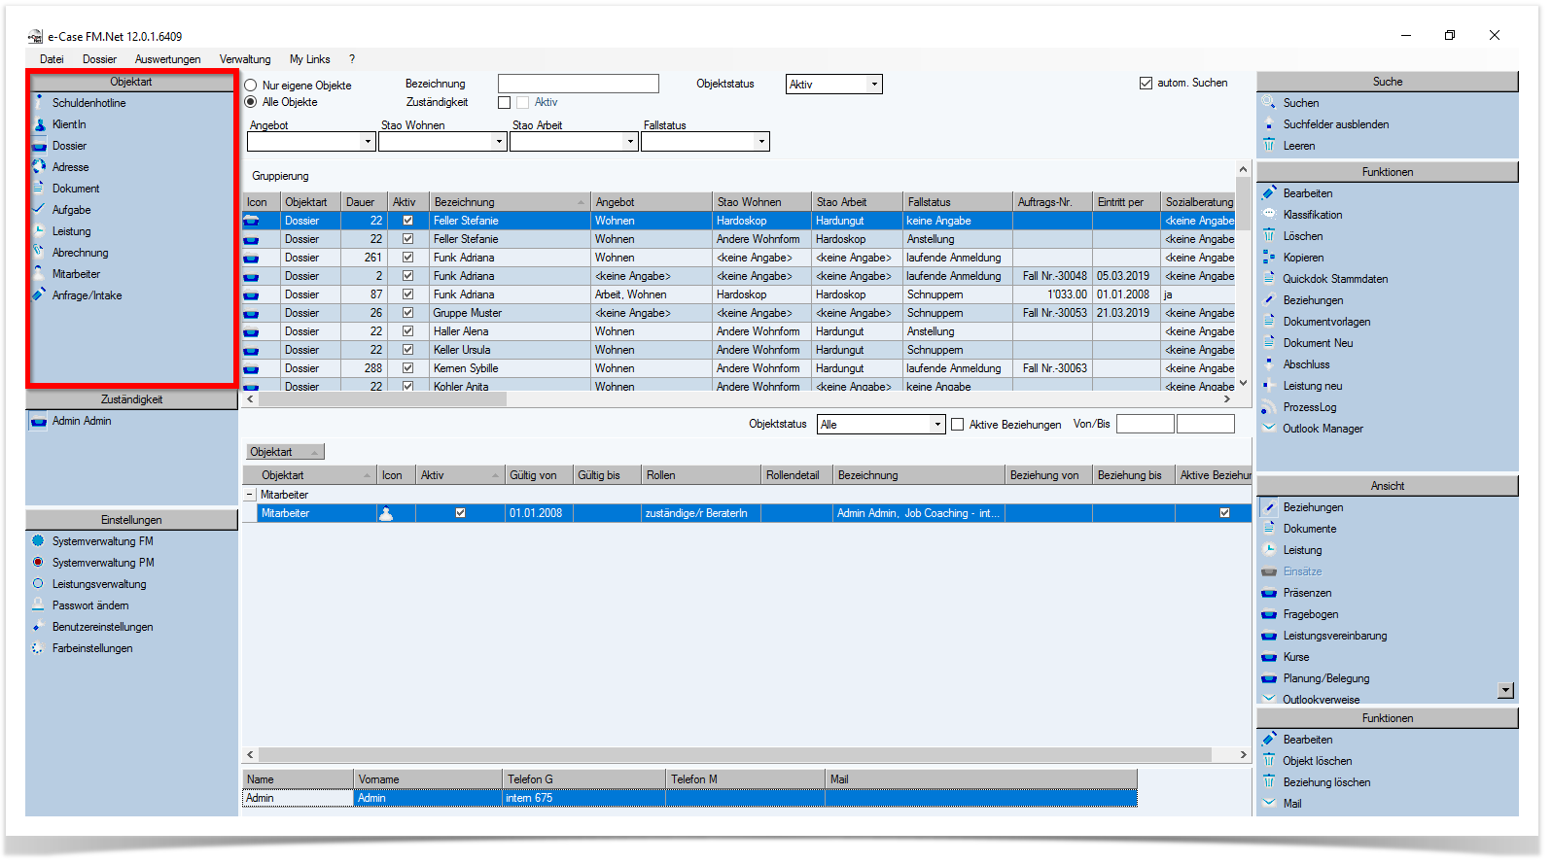Image resolution: width=1552 pixels, height=864 pixels.
Task: Click the first Von/Bis date field
Action: tap(1146, 424)
